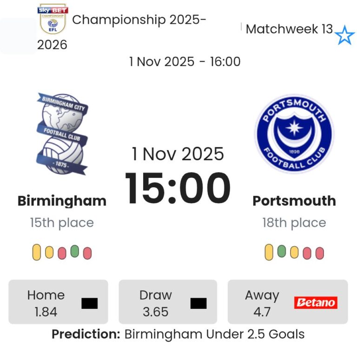Open the Birmingham City club crest

coord(62,134)
